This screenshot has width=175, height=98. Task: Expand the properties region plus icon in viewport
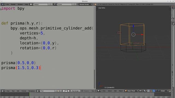point(170,10)
